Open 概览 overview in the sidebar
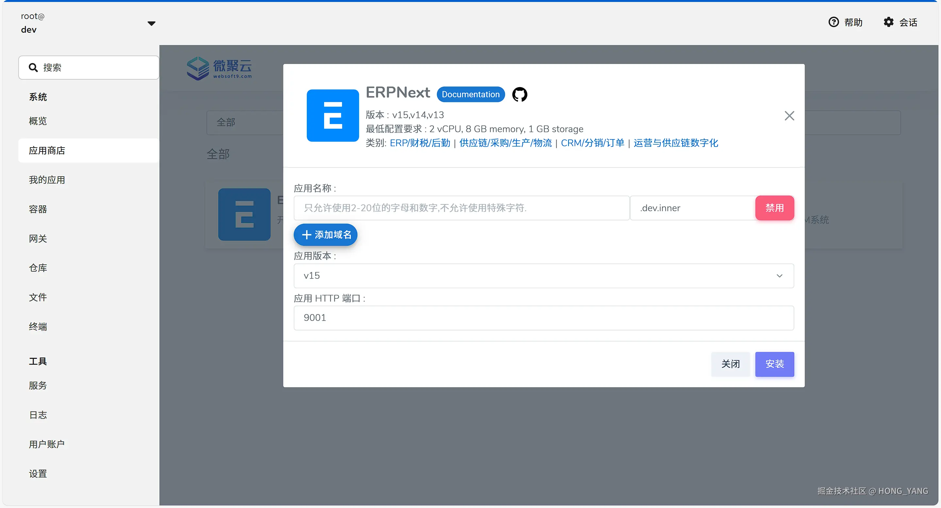The width and height of the screenshot is (941, 508). (x=38, y=121)
